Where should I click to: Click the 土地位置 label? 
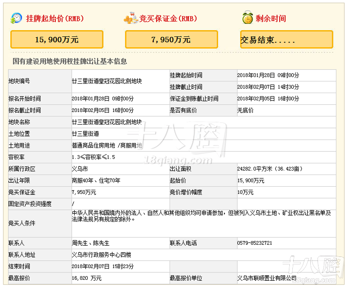tap(19, 134)
